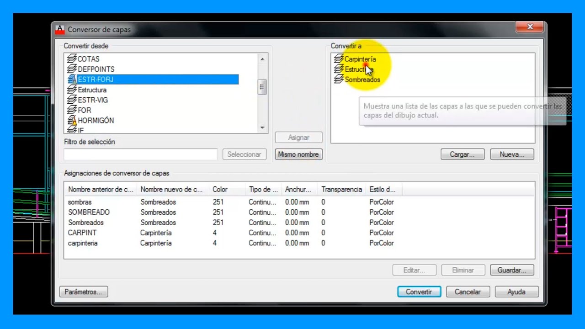
Task: Click the Carpintería layer icon in Convertir a
Action: [339, 59]
